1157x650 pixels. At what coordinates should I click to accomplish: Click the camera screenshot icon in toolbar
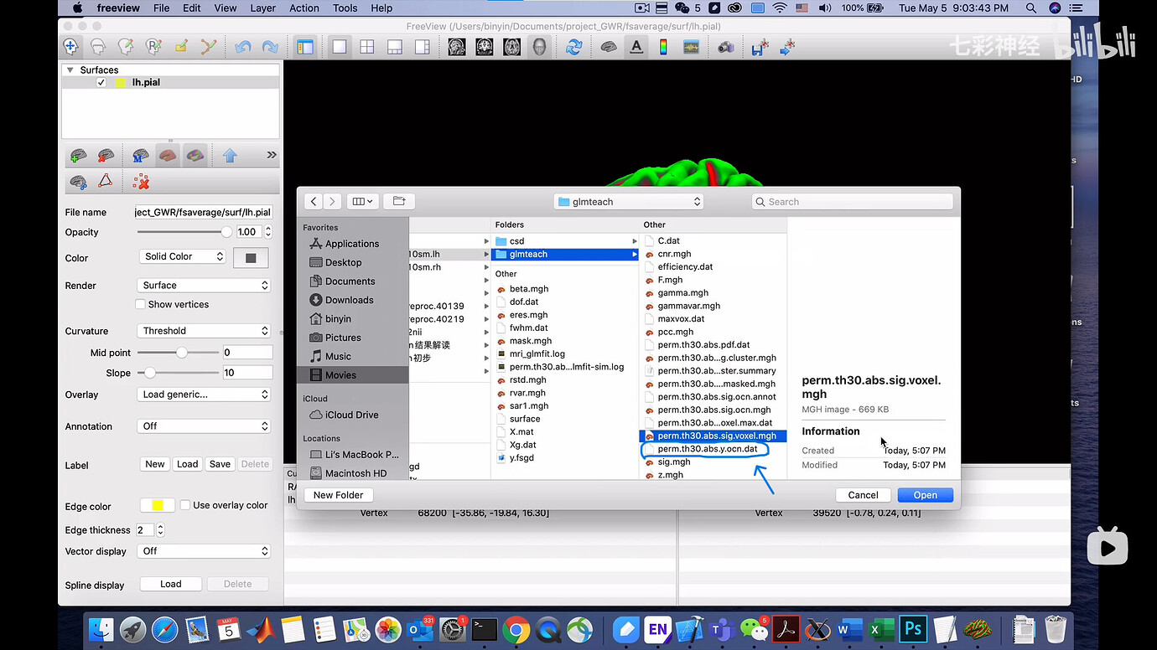pos(726,48)
